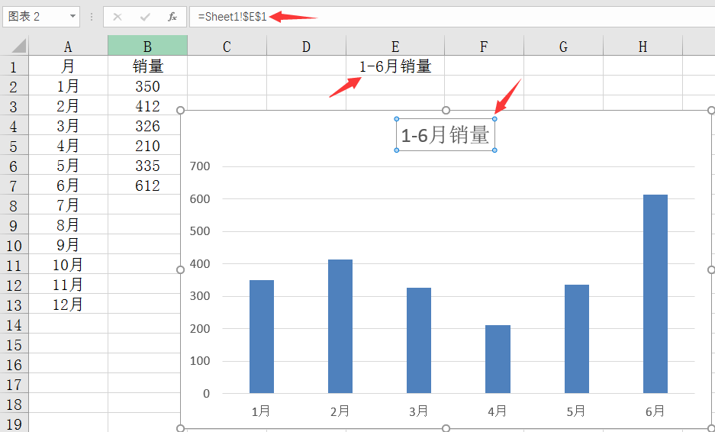
Task: Click the 2月 bar in the chart
Action: click(x=340, y=326)
